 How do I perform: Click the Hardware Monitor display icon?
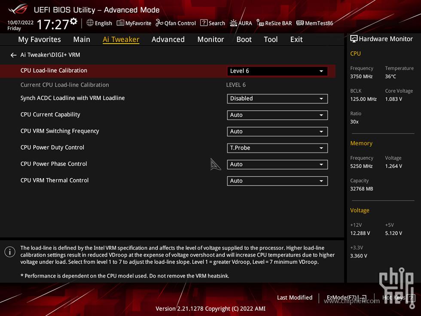point(354,39)
